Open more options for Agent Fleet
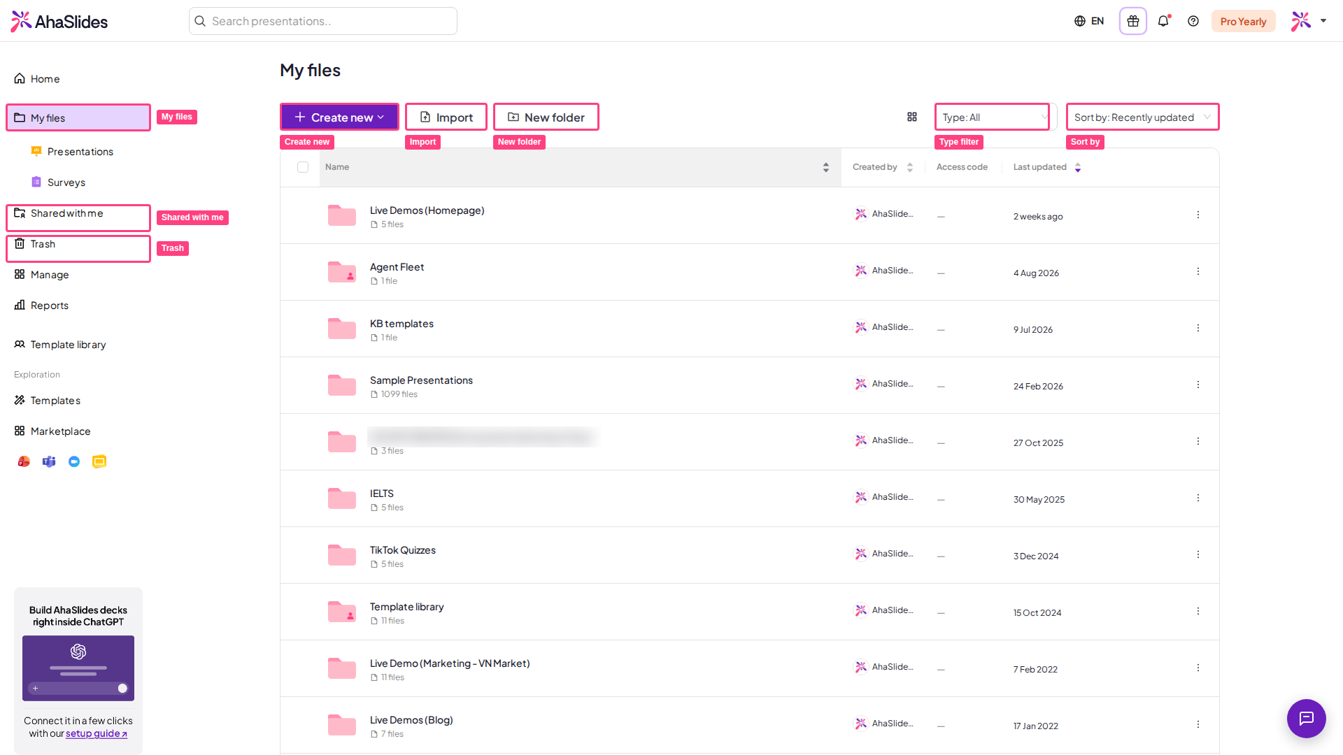This screenshot has height=755, width=1343. [x=1198, y=271]
